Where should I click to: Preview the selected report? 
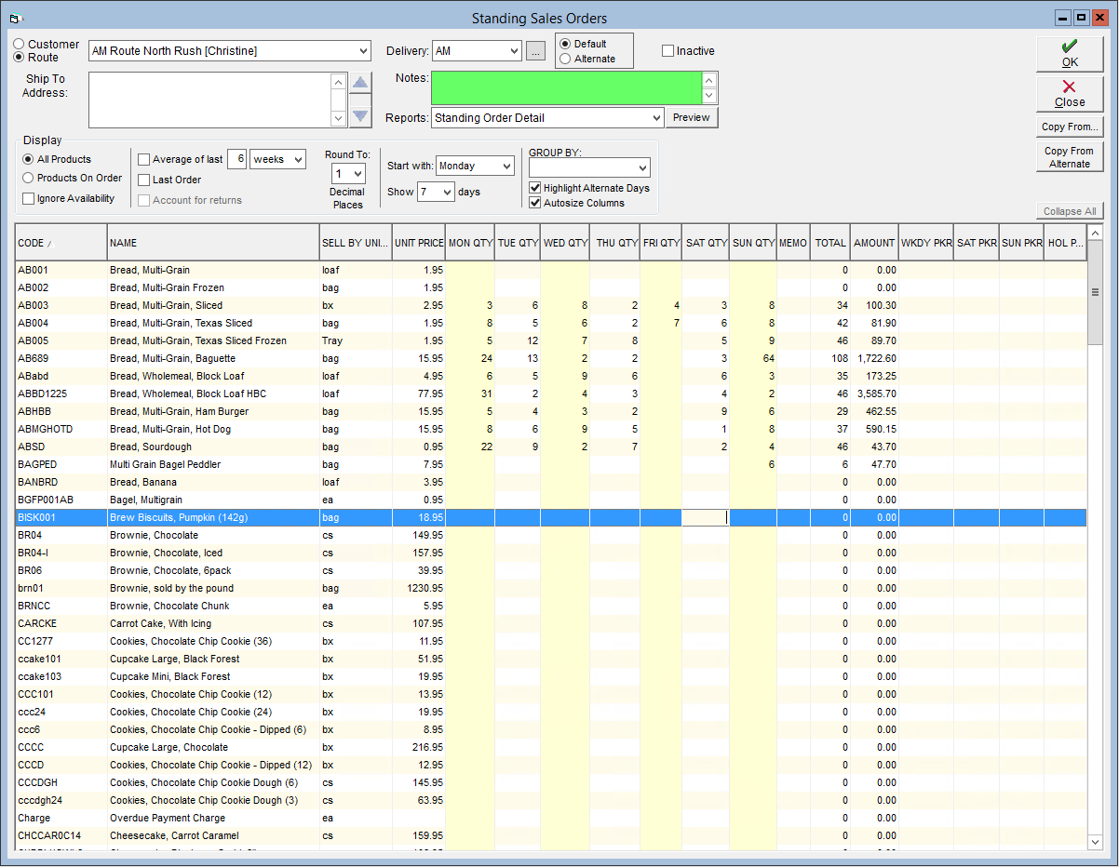(x=692, y=117)
